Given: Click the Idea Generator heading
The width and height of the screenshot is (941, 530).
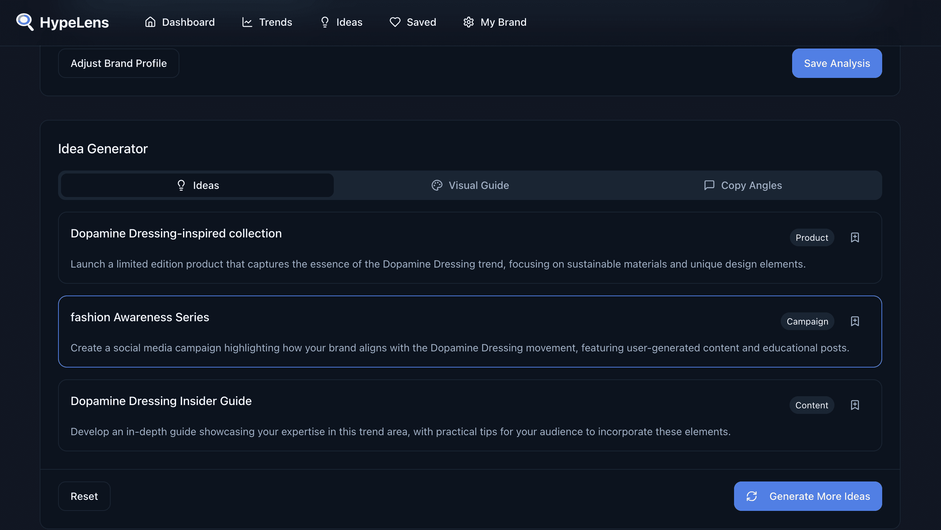Looking at the screenshot, I should click(x=103, y=149).
